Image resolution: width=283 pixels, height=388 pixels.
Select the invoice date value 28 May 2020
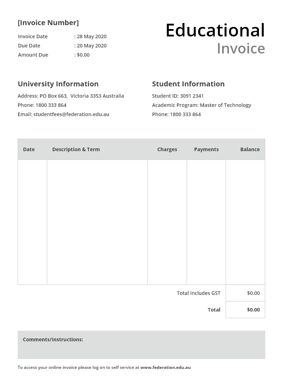coord(91,36)
